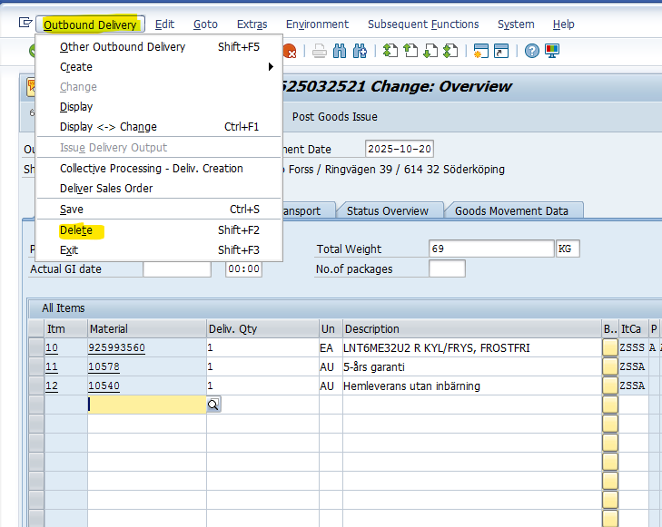This screenshot has width=662, height=527.
Task: Click the KG weight unit field
Action: coord(568,249)
